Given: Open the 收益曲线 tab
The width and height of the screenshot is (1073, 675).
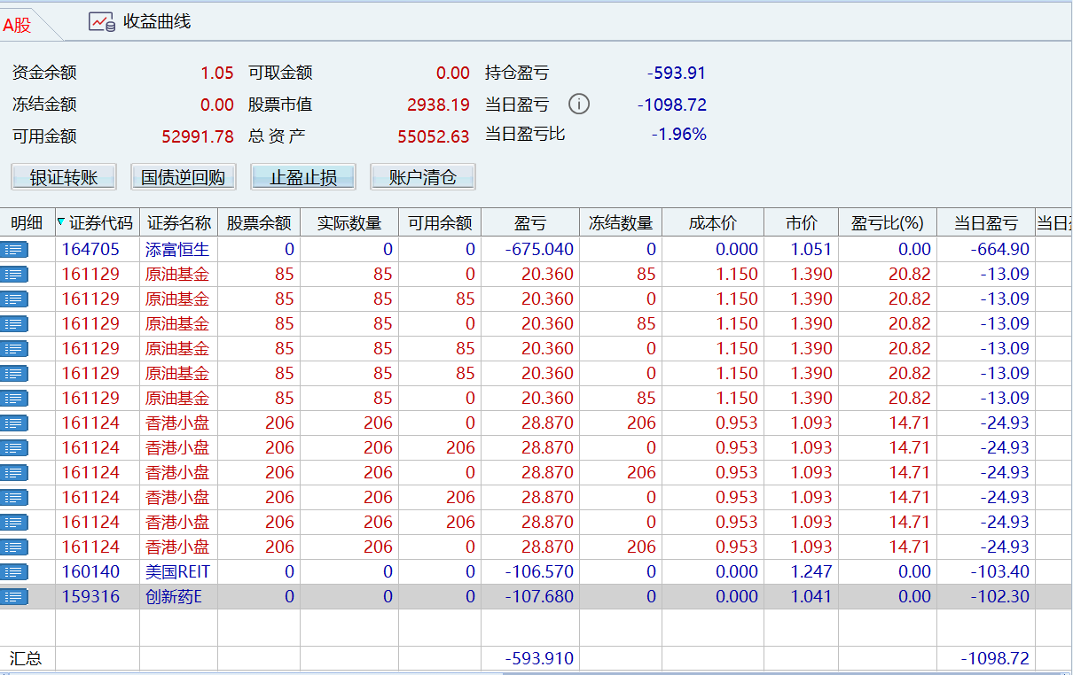Looking at the screenshot, I should [156, 22].
